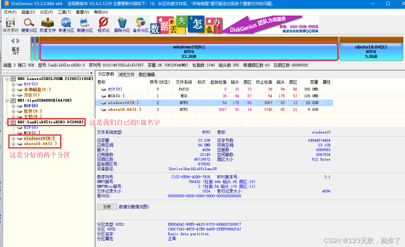Select HD0:LenovoSSDSL700M.2128G disk in tree
The image size is (405, 247).
[55, 79]
